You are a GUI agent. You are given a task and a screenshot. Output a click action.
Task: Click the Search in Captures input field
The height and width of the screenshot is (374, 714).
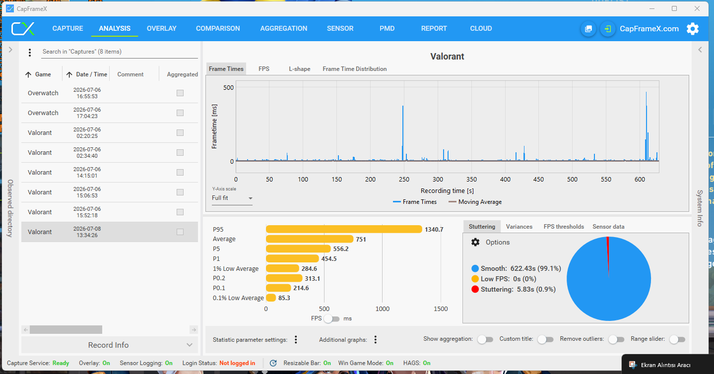(119, 52)
